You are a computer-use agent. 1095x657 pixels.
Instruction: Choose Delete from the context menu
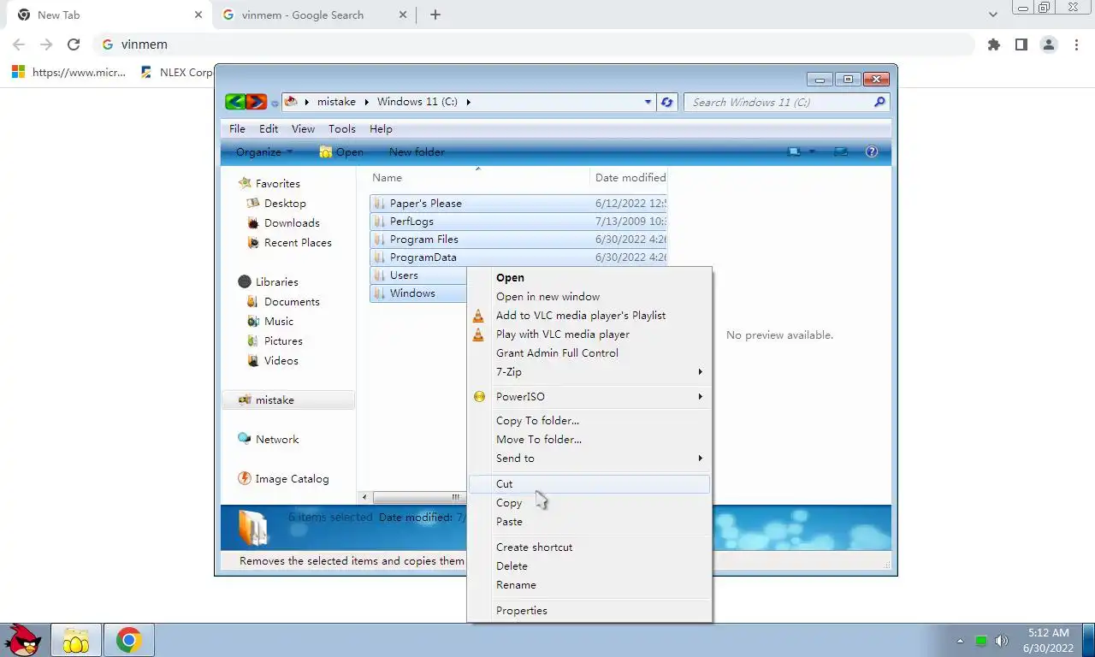589,565
